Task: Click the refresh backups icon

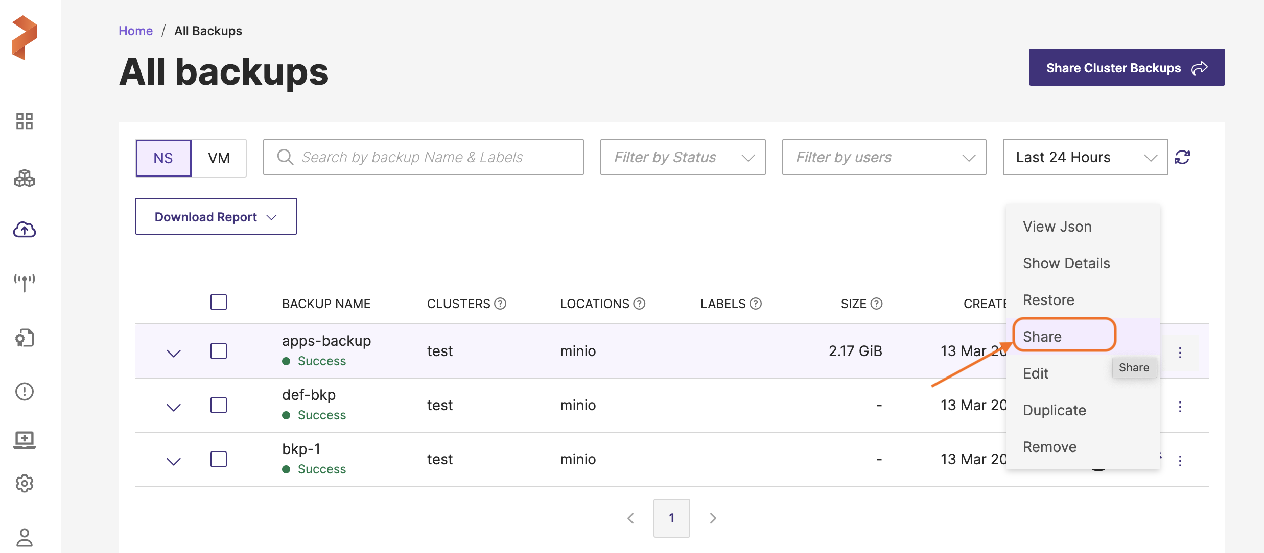Action: pos(1182,157)
